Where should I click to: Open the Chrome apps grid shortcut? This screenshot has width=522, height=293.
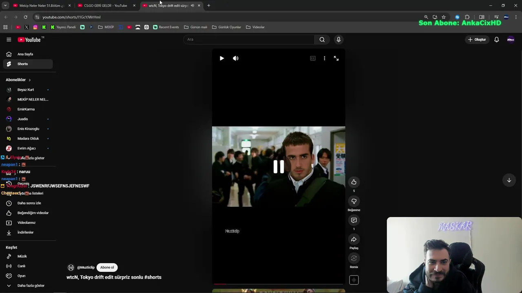tap(5, 27)
